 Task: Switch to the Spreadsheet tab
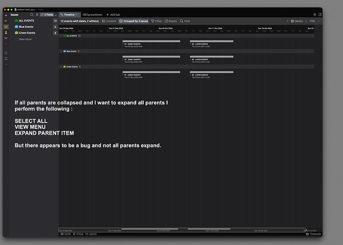point(92,14)
